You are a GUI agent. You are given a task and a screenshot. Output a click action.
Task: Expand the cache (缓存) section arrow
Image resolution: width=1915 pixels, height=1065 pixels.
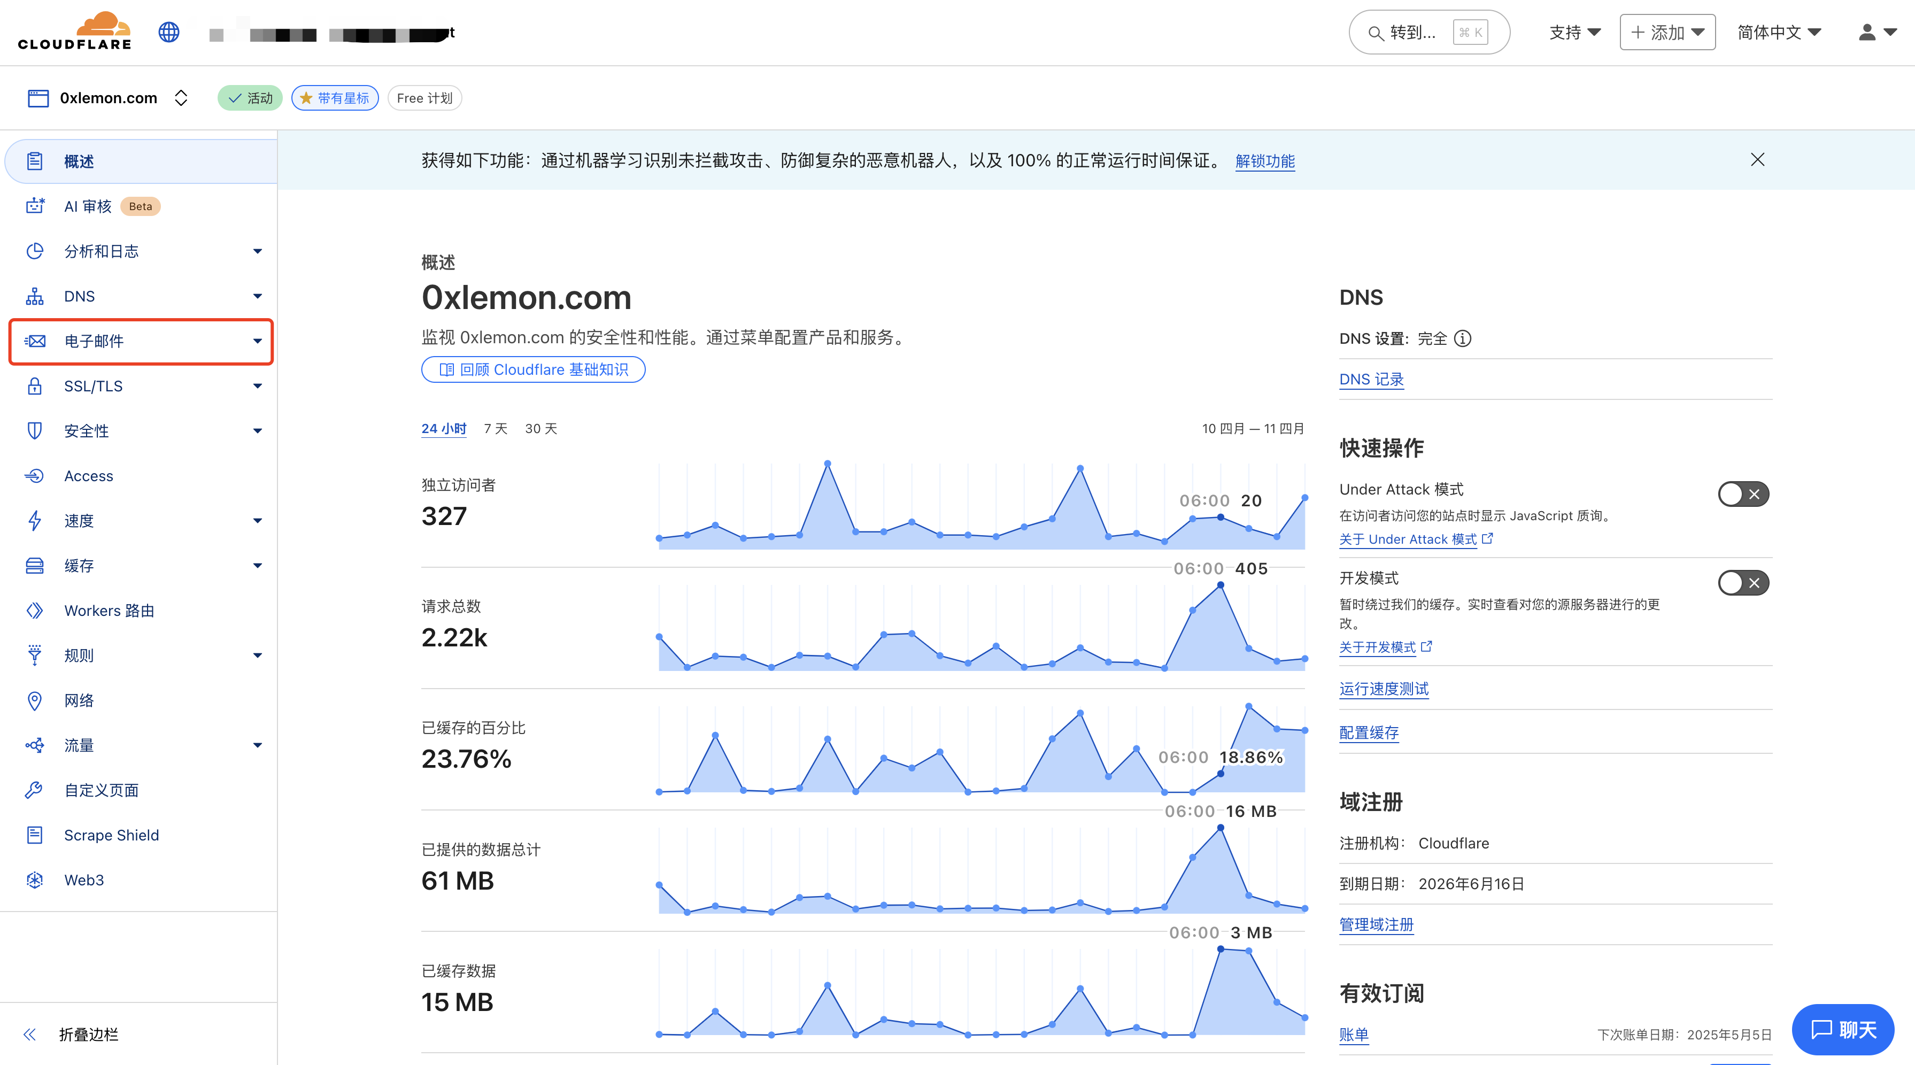coord(257,566)
